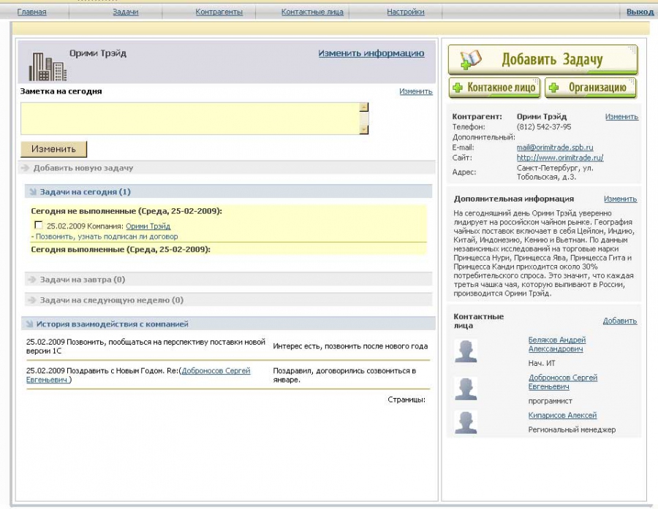Open the Контактные лица menu

tap(312, 12)
